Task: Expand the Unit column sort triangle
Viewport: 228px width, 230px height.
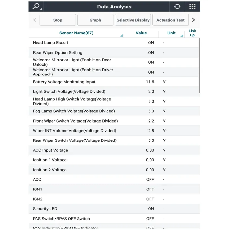Action: click(182, 35)
